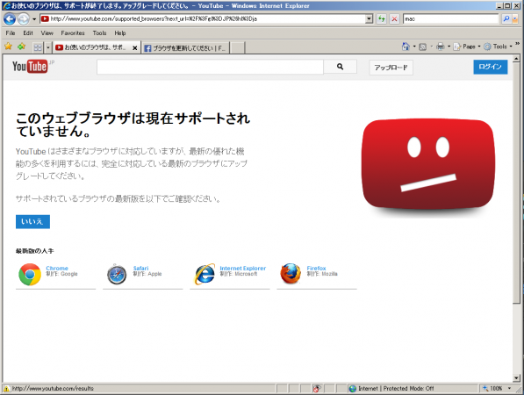Click the Firefox logo icon
Screen dimensions: 524x395
click(291, 274)
